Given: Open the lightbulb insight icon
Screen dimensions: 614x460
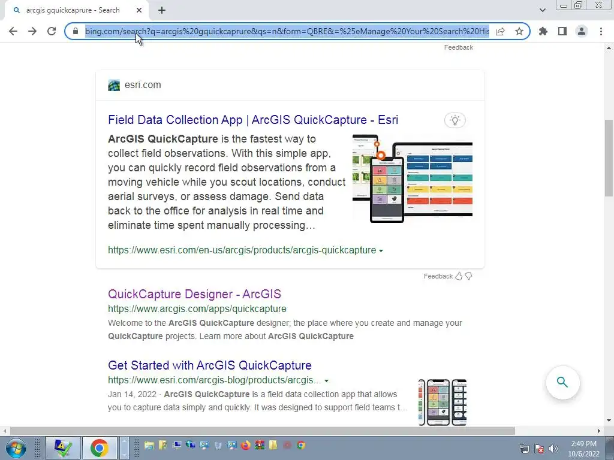Looking at the screenshot, I should click(455, 120).
